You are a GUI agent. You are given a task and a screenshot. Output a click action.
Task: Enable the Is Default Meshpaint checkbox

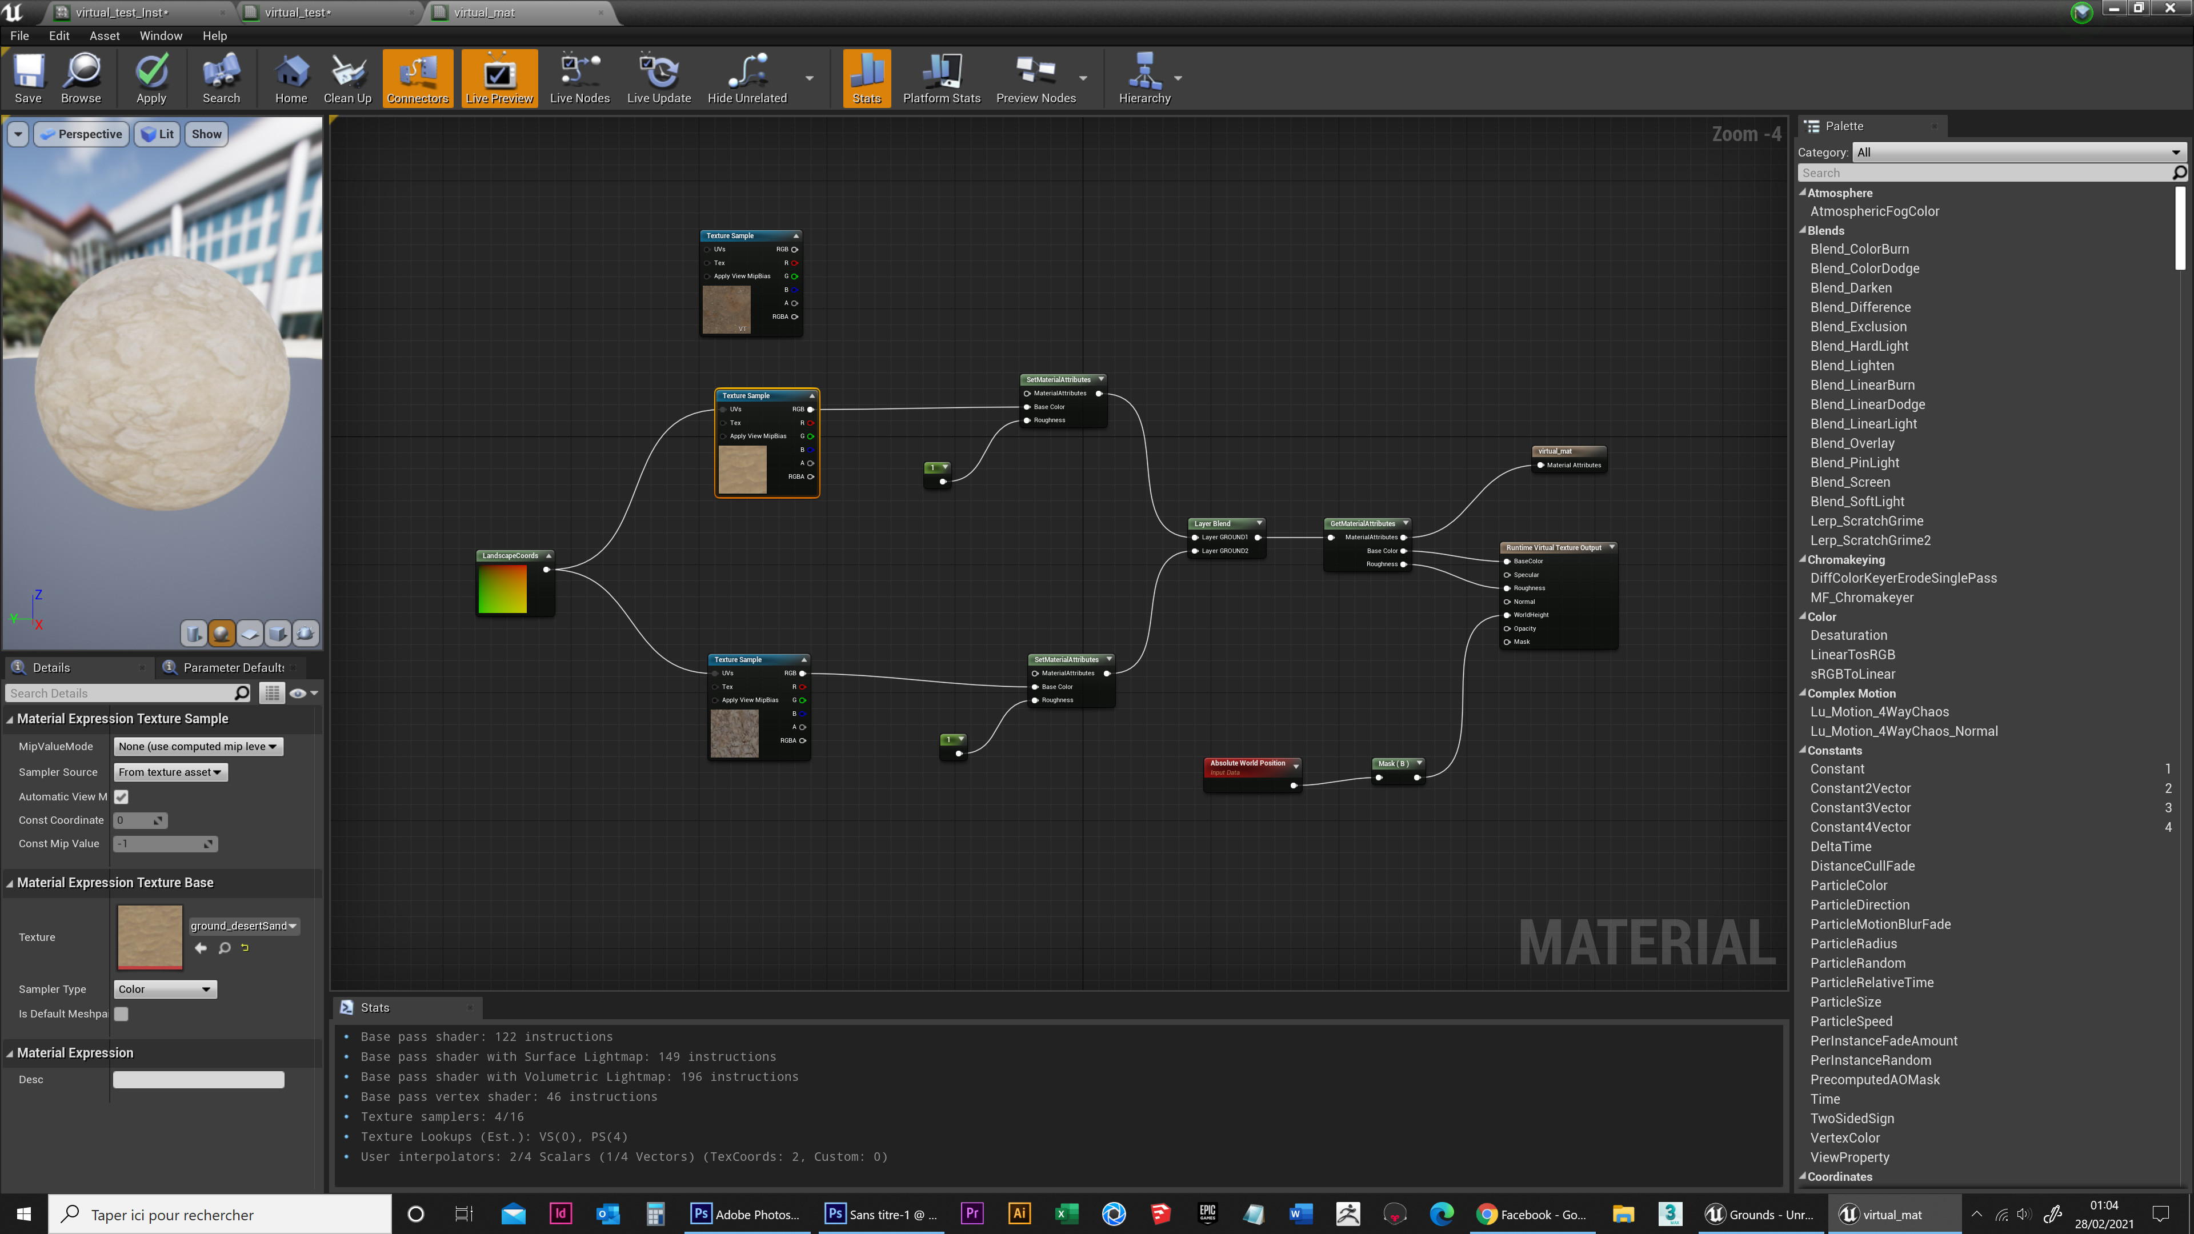(x=121, y=1013)
